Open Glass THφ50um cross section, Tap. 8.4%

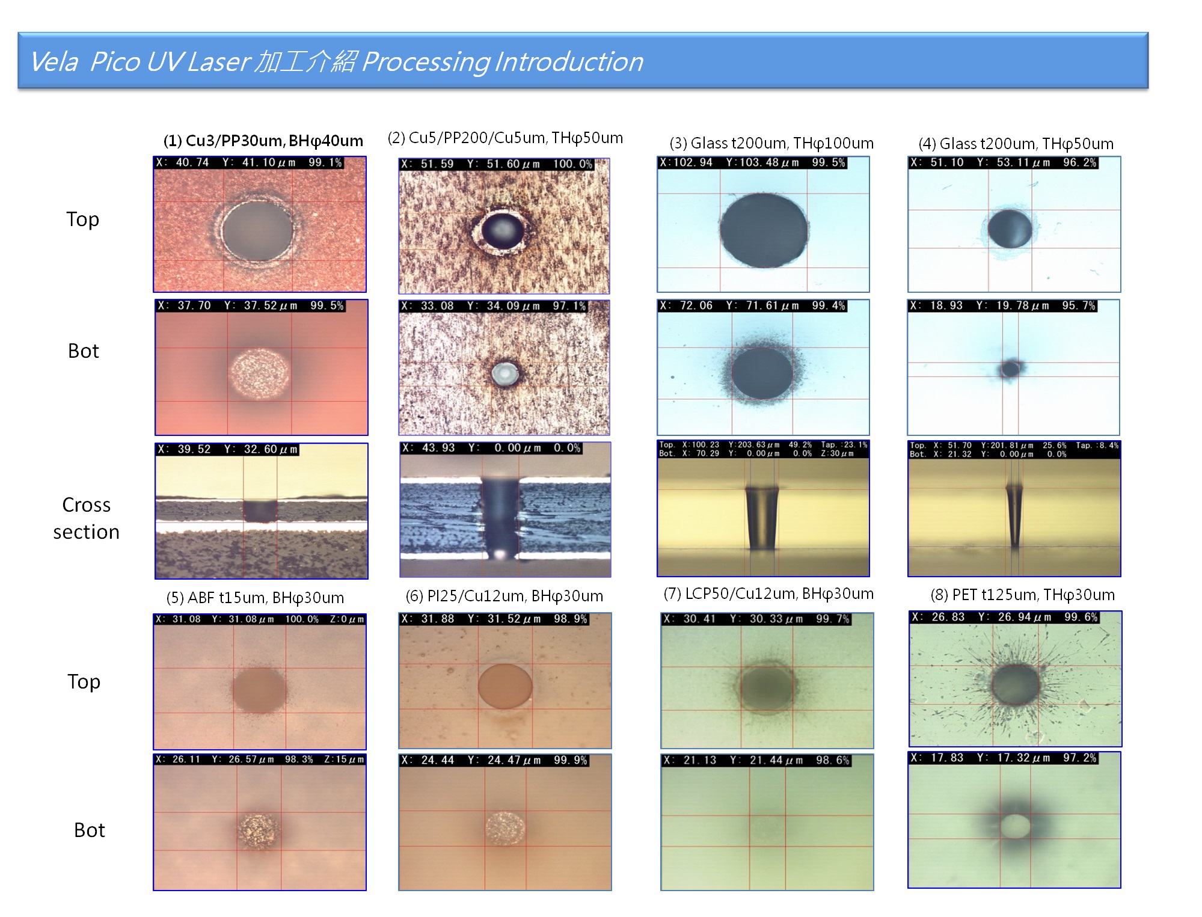coord(1014,509)
